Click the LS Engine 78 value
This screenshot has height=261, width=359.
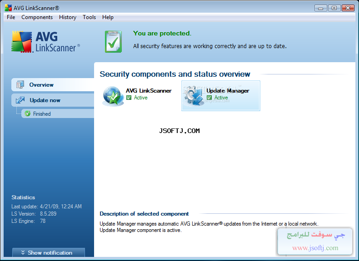click(x=43, y=221)
